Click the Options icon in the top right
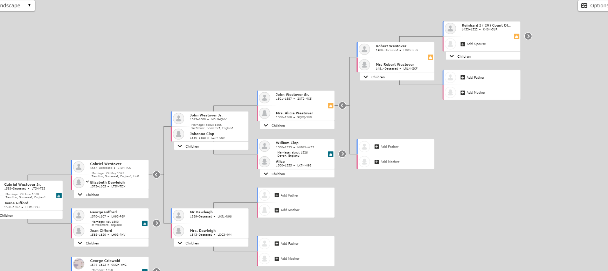 tap(584, 6)
